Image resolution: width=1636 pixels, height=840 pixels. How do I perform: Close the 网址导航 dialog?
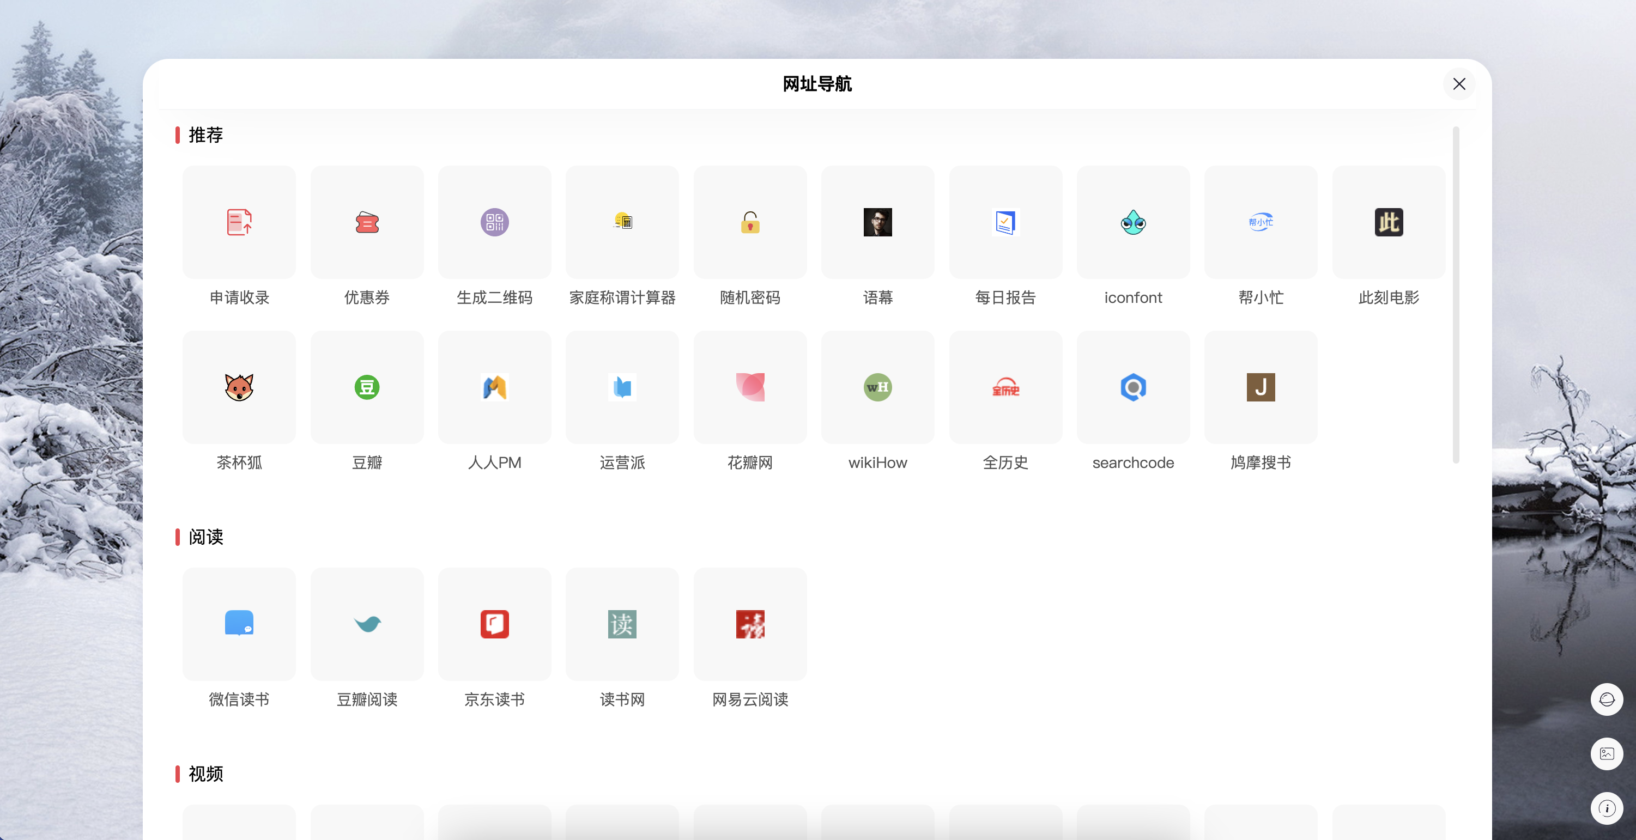(x=1459, y=83)
